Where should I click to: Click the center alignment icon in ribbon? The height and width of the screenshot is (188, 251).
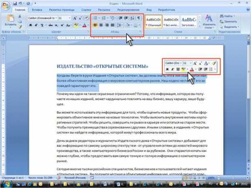coord(101,25)
